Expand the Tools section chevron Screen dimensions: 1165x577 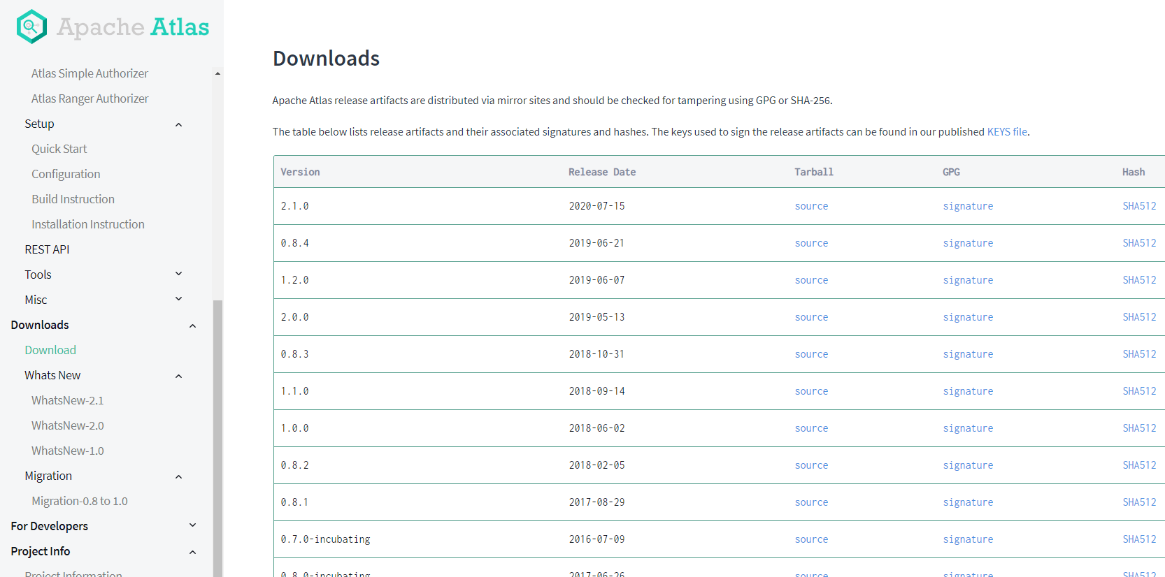coord(178,274)
